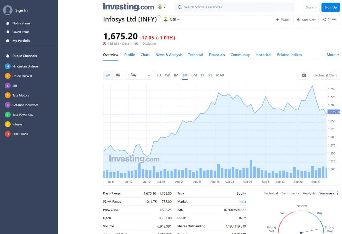Viewport: 342px width, 234px height.
Task: Expand the More tabs menu
Action: coord(333,55)
